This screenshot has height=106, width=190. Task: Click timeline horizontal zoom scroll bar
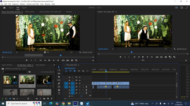tap(87, 99)
